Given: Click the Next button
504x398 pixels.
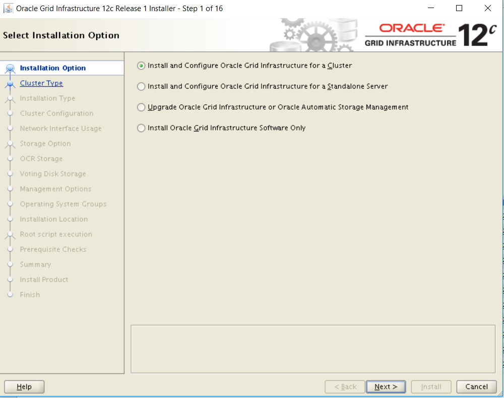Looking at the screenshot, I should 386,387.
